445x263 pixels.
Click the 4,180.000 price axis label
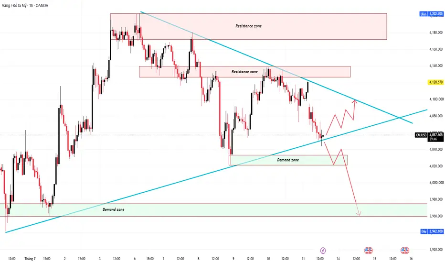pyautogui.click(x=436, y=33)
